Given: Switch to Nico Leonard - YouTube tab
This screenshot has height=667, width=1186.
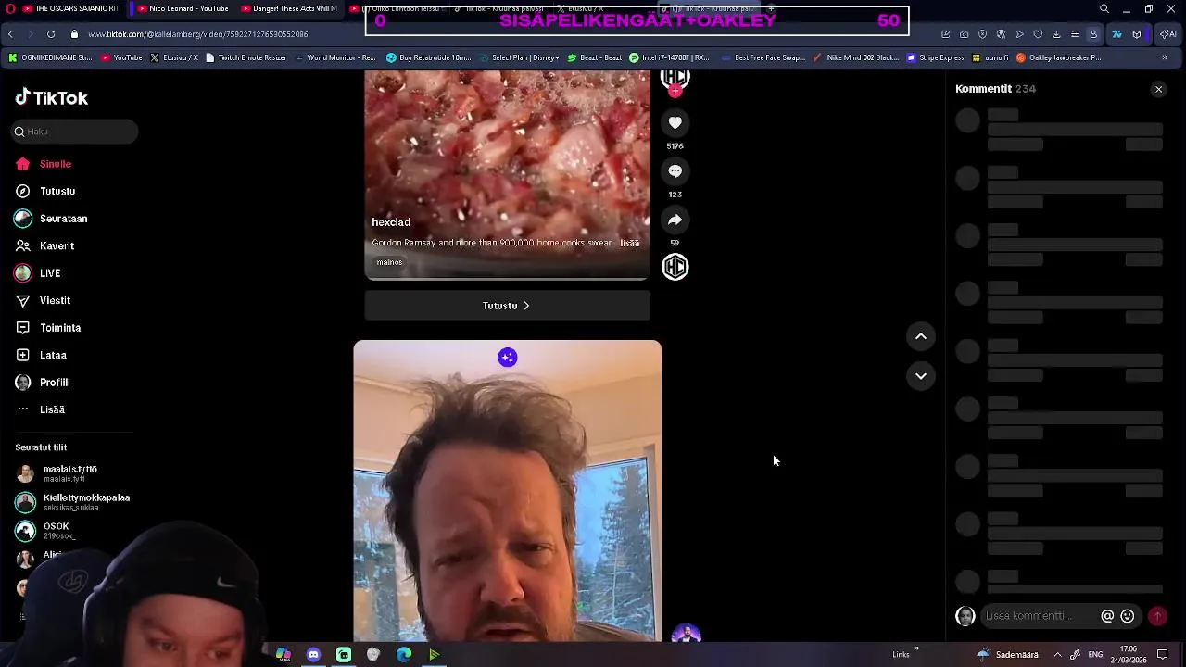Looking at the screenshot, I should tap(181, 8).
